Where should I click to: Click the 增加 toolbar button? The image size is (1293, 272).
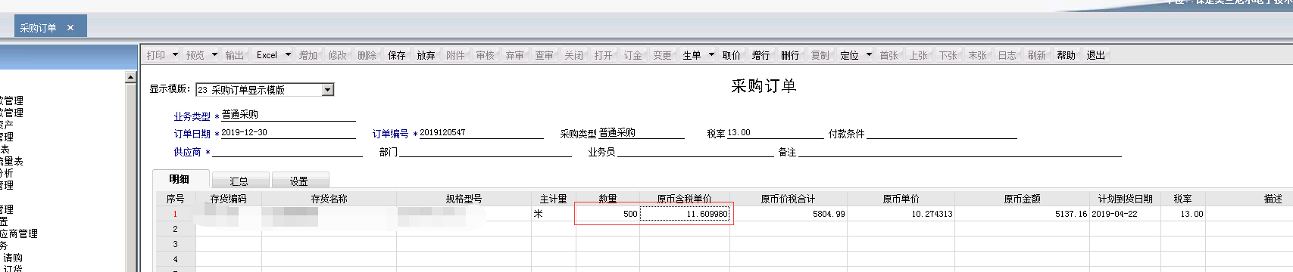coord(308,55)
